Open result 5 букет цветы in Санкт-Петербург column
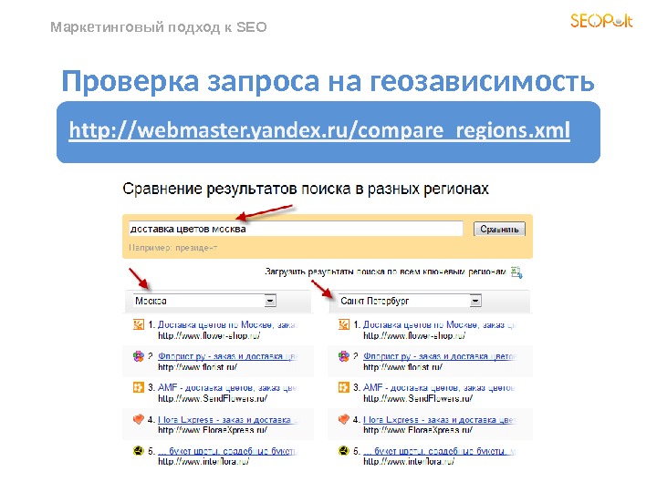 440,451
